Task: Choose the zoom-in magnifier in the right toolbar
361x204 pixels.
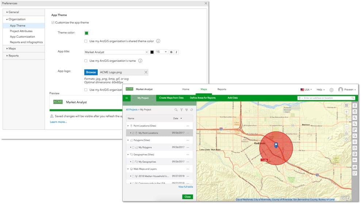Action: click(355, 118)
